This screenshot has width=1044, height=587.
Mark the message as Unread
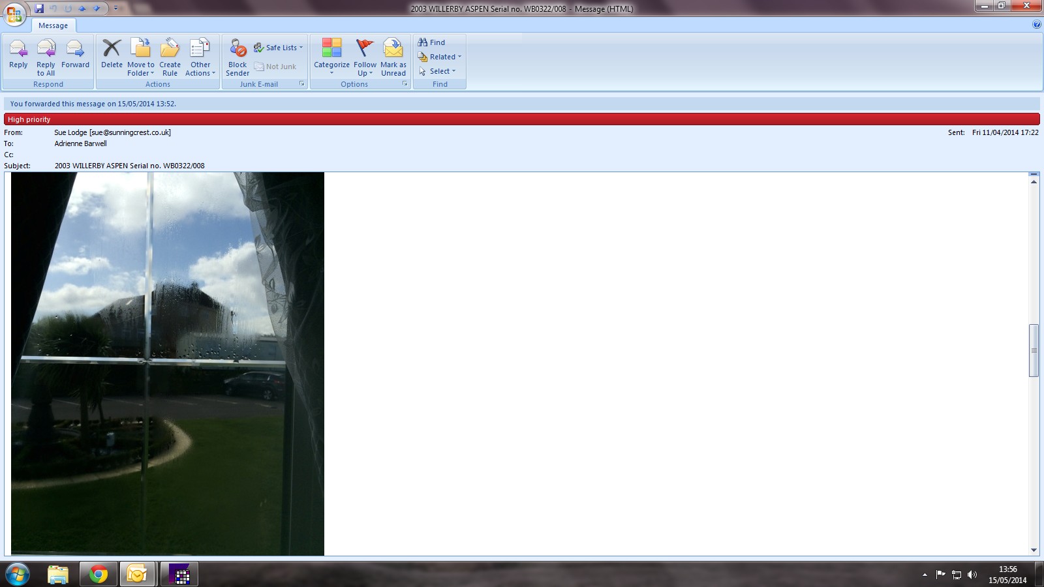point(393,50)
